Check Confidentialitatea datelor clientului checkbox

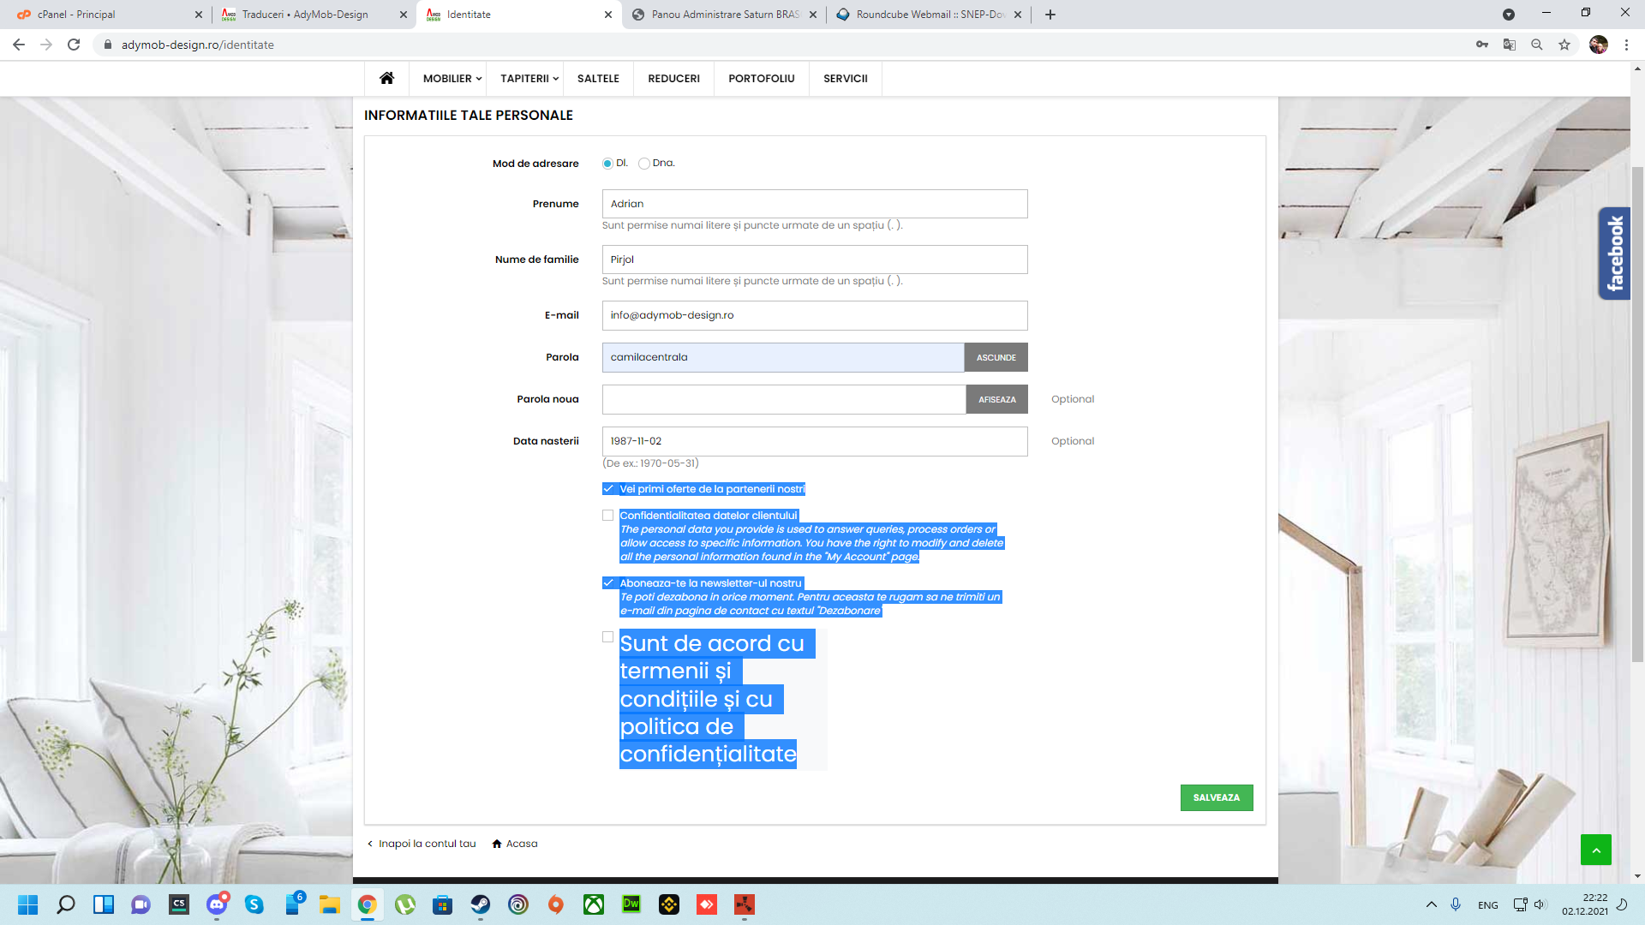[x=607, y=516]
